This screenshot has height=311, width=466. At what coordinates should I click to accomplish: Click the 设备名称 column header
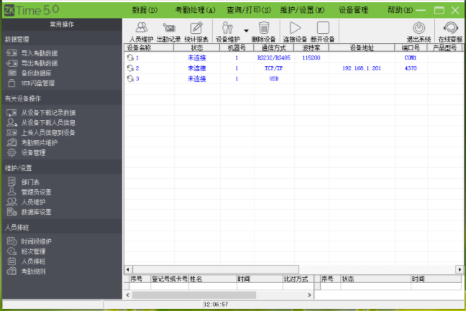click(x=139, y=47)
